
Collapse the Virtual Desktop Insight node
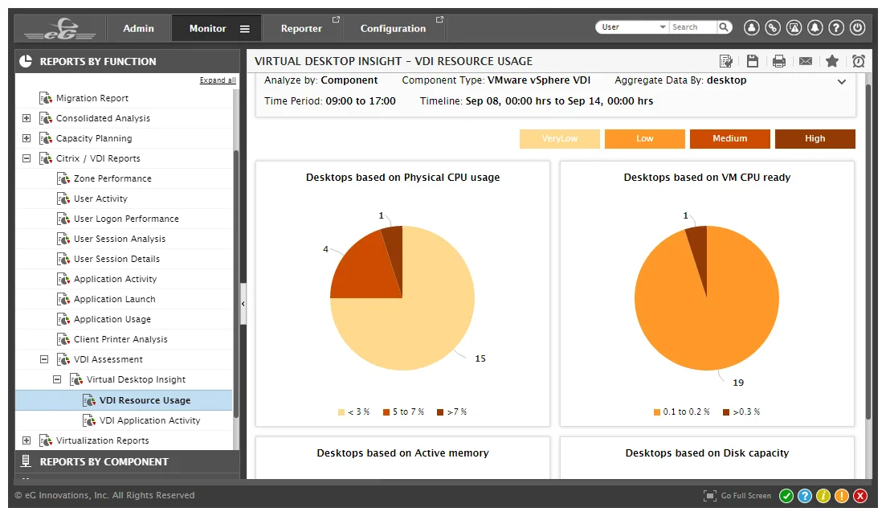click(x=57, y=379)
